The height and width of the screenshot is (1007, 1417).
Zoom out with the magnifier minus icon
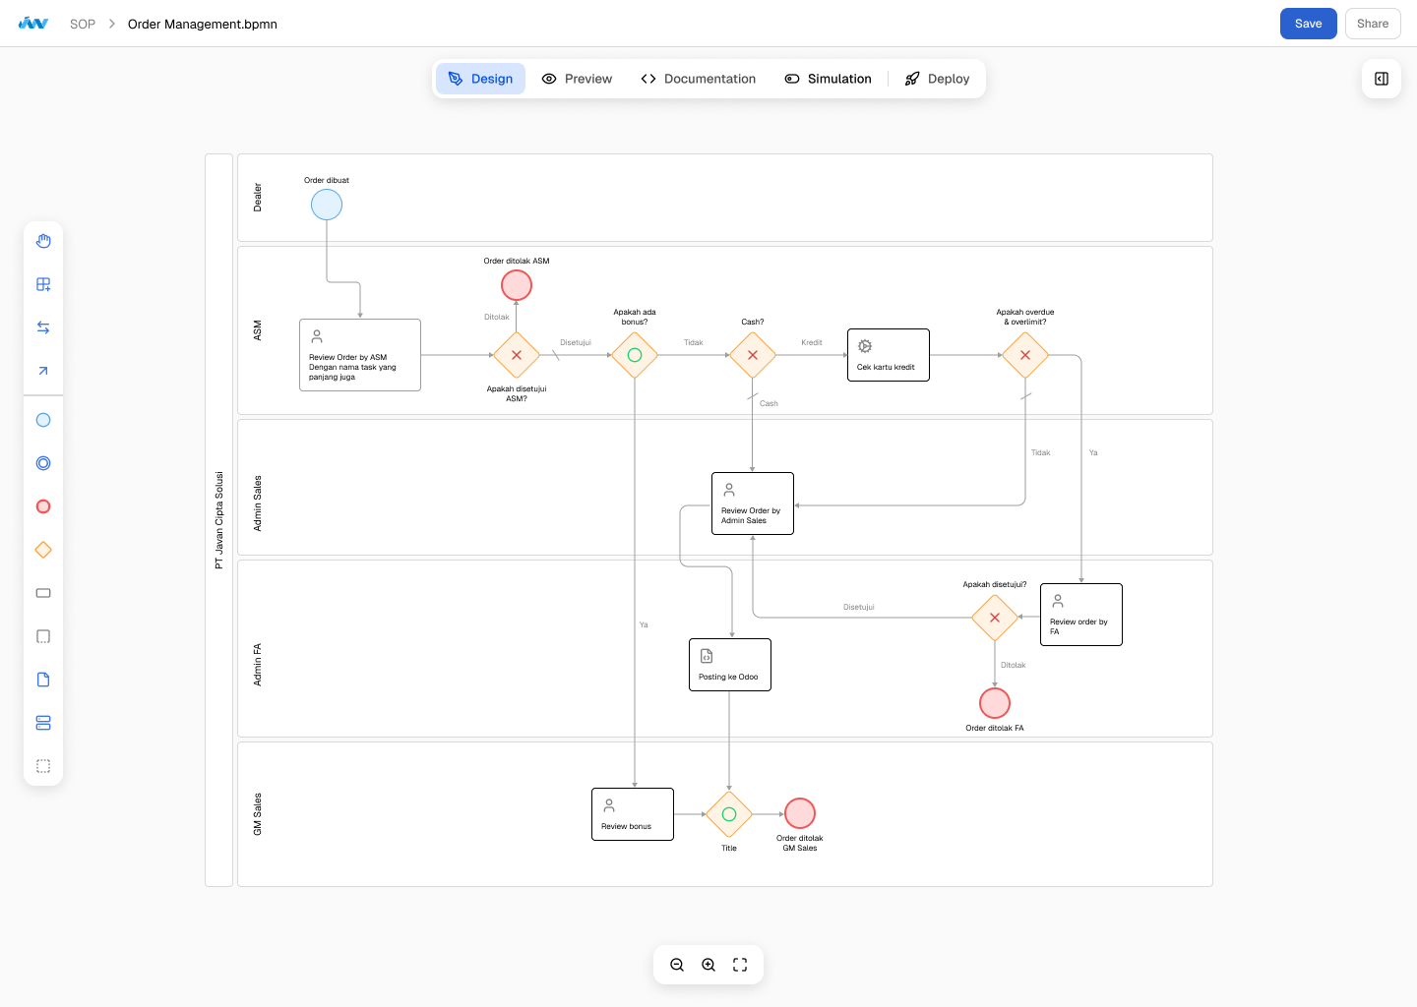pos(677,965)
